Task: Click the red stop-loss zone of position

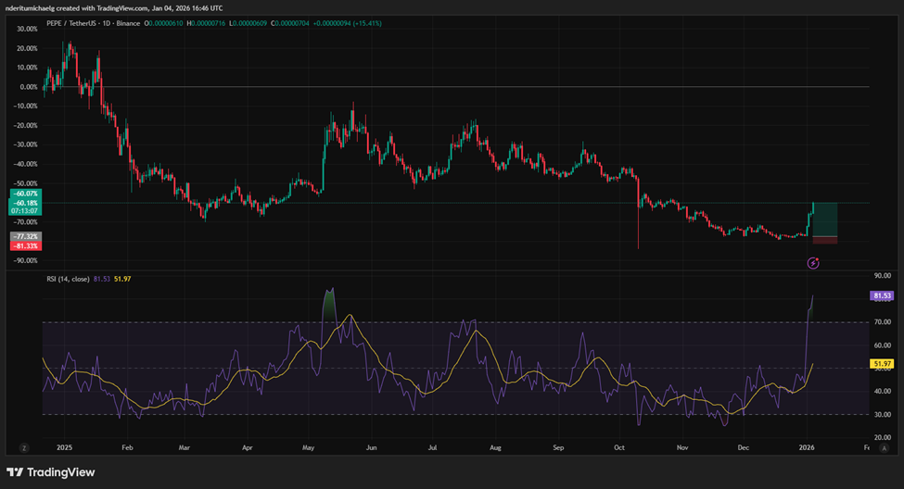Action: (x=825, y=240)
